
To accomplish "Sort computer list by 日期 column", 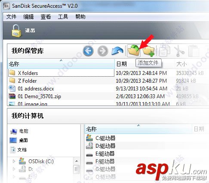I will (200, 129).
